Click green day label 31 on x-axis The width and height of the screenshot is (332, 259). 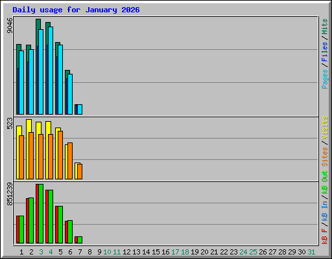[x=311, y=252]
